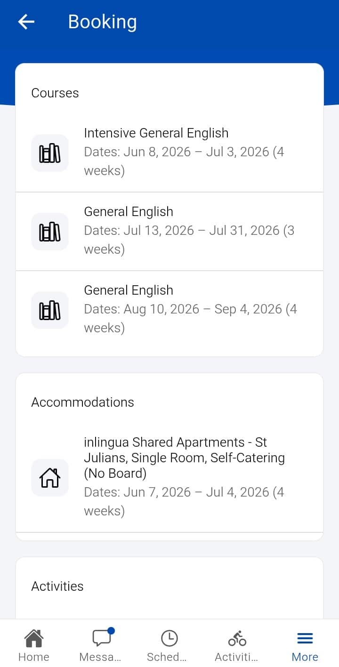Tap the Accommodations section heading
The width and height of the screenshot is (339, 667).
coord(83,402)
